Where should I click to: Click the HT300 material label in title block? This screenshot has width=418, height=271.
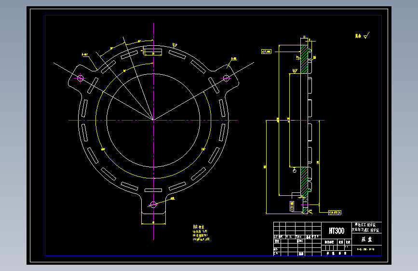click(337, 230)
